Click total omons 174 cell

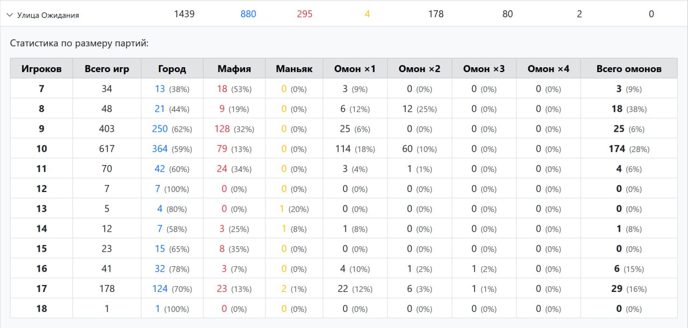617,149
